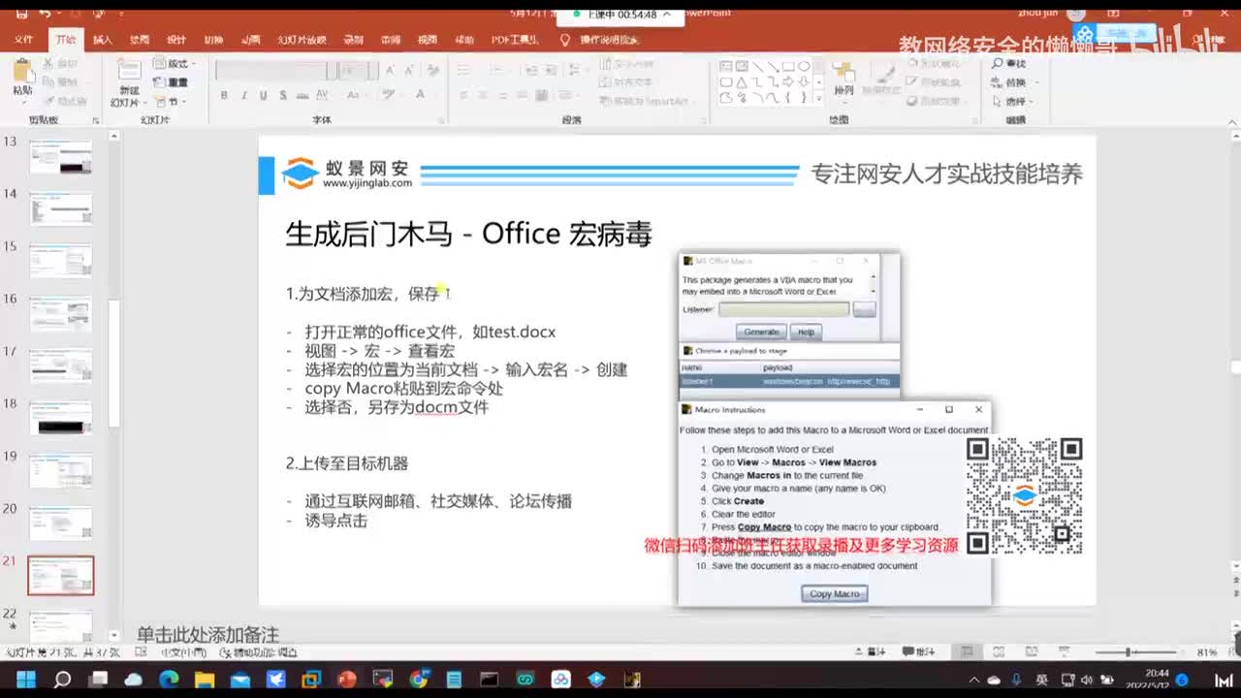Click the Copy Macro button in the slide image
The image size is (1241, 698).
pyautogui.click(x=835, y=593)
